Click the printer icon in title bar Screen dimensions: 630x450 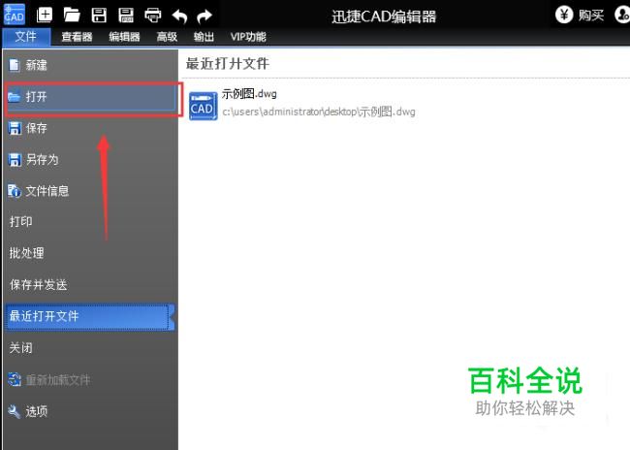[x=153, y=16]
